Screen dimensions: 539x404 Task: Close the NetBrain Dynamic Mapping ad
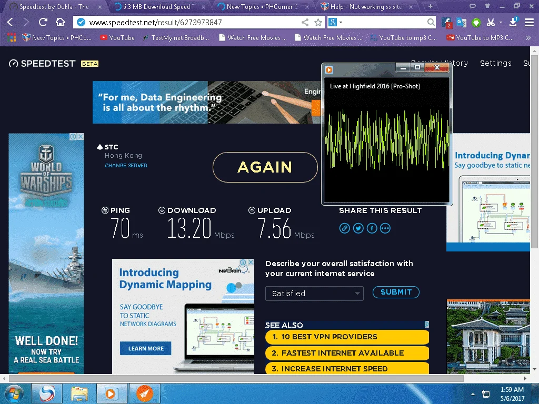coord(251,262)
